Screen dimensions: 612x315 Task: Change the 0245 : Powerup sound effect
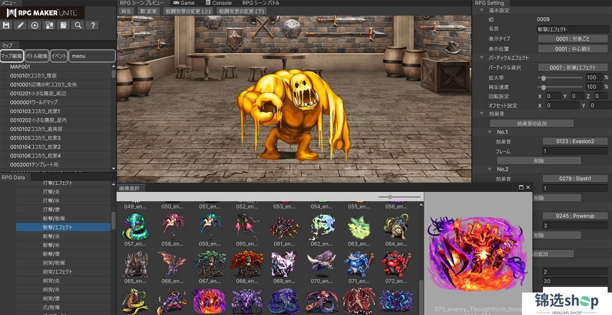pyautogui.click(x=575, y=216)
